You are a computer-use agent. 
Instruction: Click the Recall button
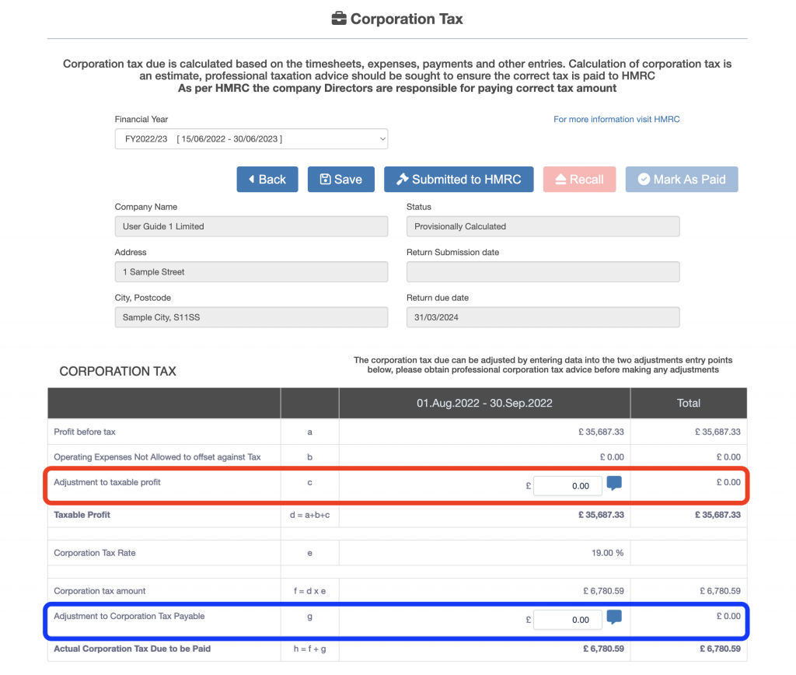pyautogui.click(x=579, y=180)
